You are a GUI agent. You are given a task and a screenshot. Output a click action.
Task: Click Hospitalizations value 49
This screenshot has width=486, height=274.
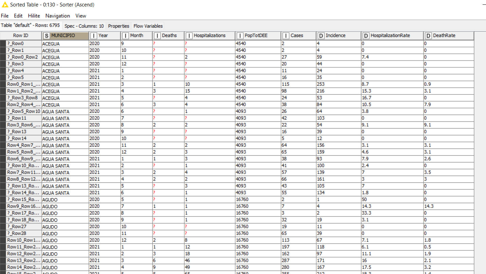click(210, 267)
